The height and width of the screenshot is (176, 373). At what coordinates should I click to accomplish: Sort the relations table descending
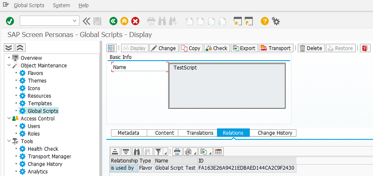coord(126,152)
